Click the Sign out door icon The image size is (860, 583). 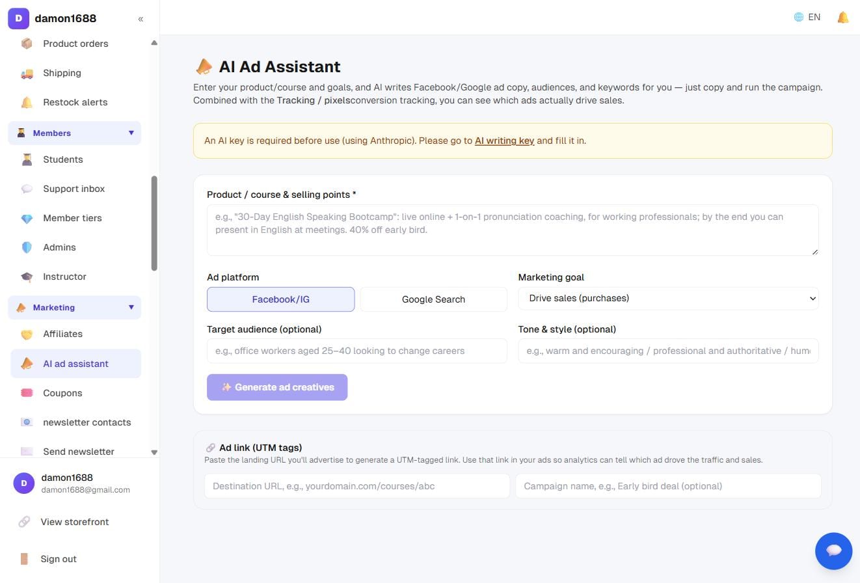24,559
